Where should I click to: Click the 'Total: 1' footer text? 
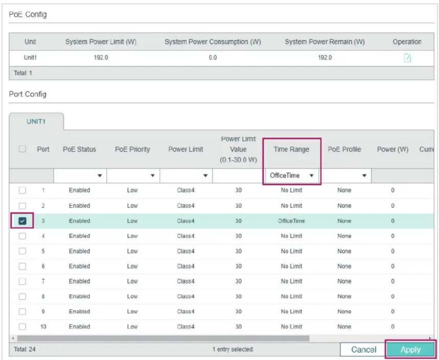click(23, 73)
